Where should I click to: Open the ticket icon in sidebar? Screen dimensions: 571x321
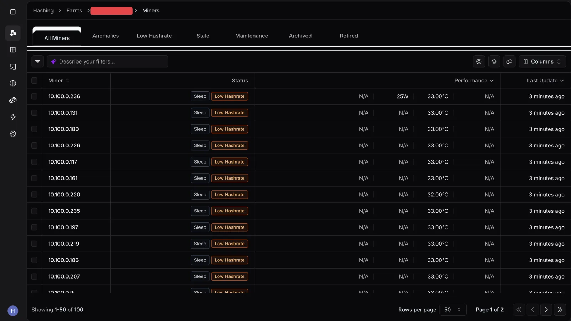click(13, 100)
